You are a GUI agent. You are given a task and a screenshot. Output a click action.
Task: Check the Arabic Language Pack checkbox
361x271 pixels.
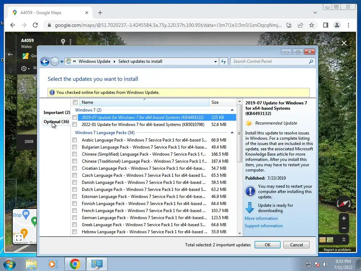75,140
